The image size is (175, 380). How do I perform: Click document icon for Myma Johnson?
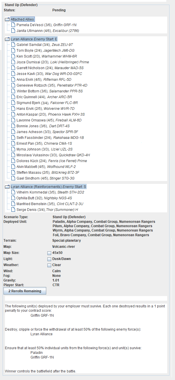(13, 149)
